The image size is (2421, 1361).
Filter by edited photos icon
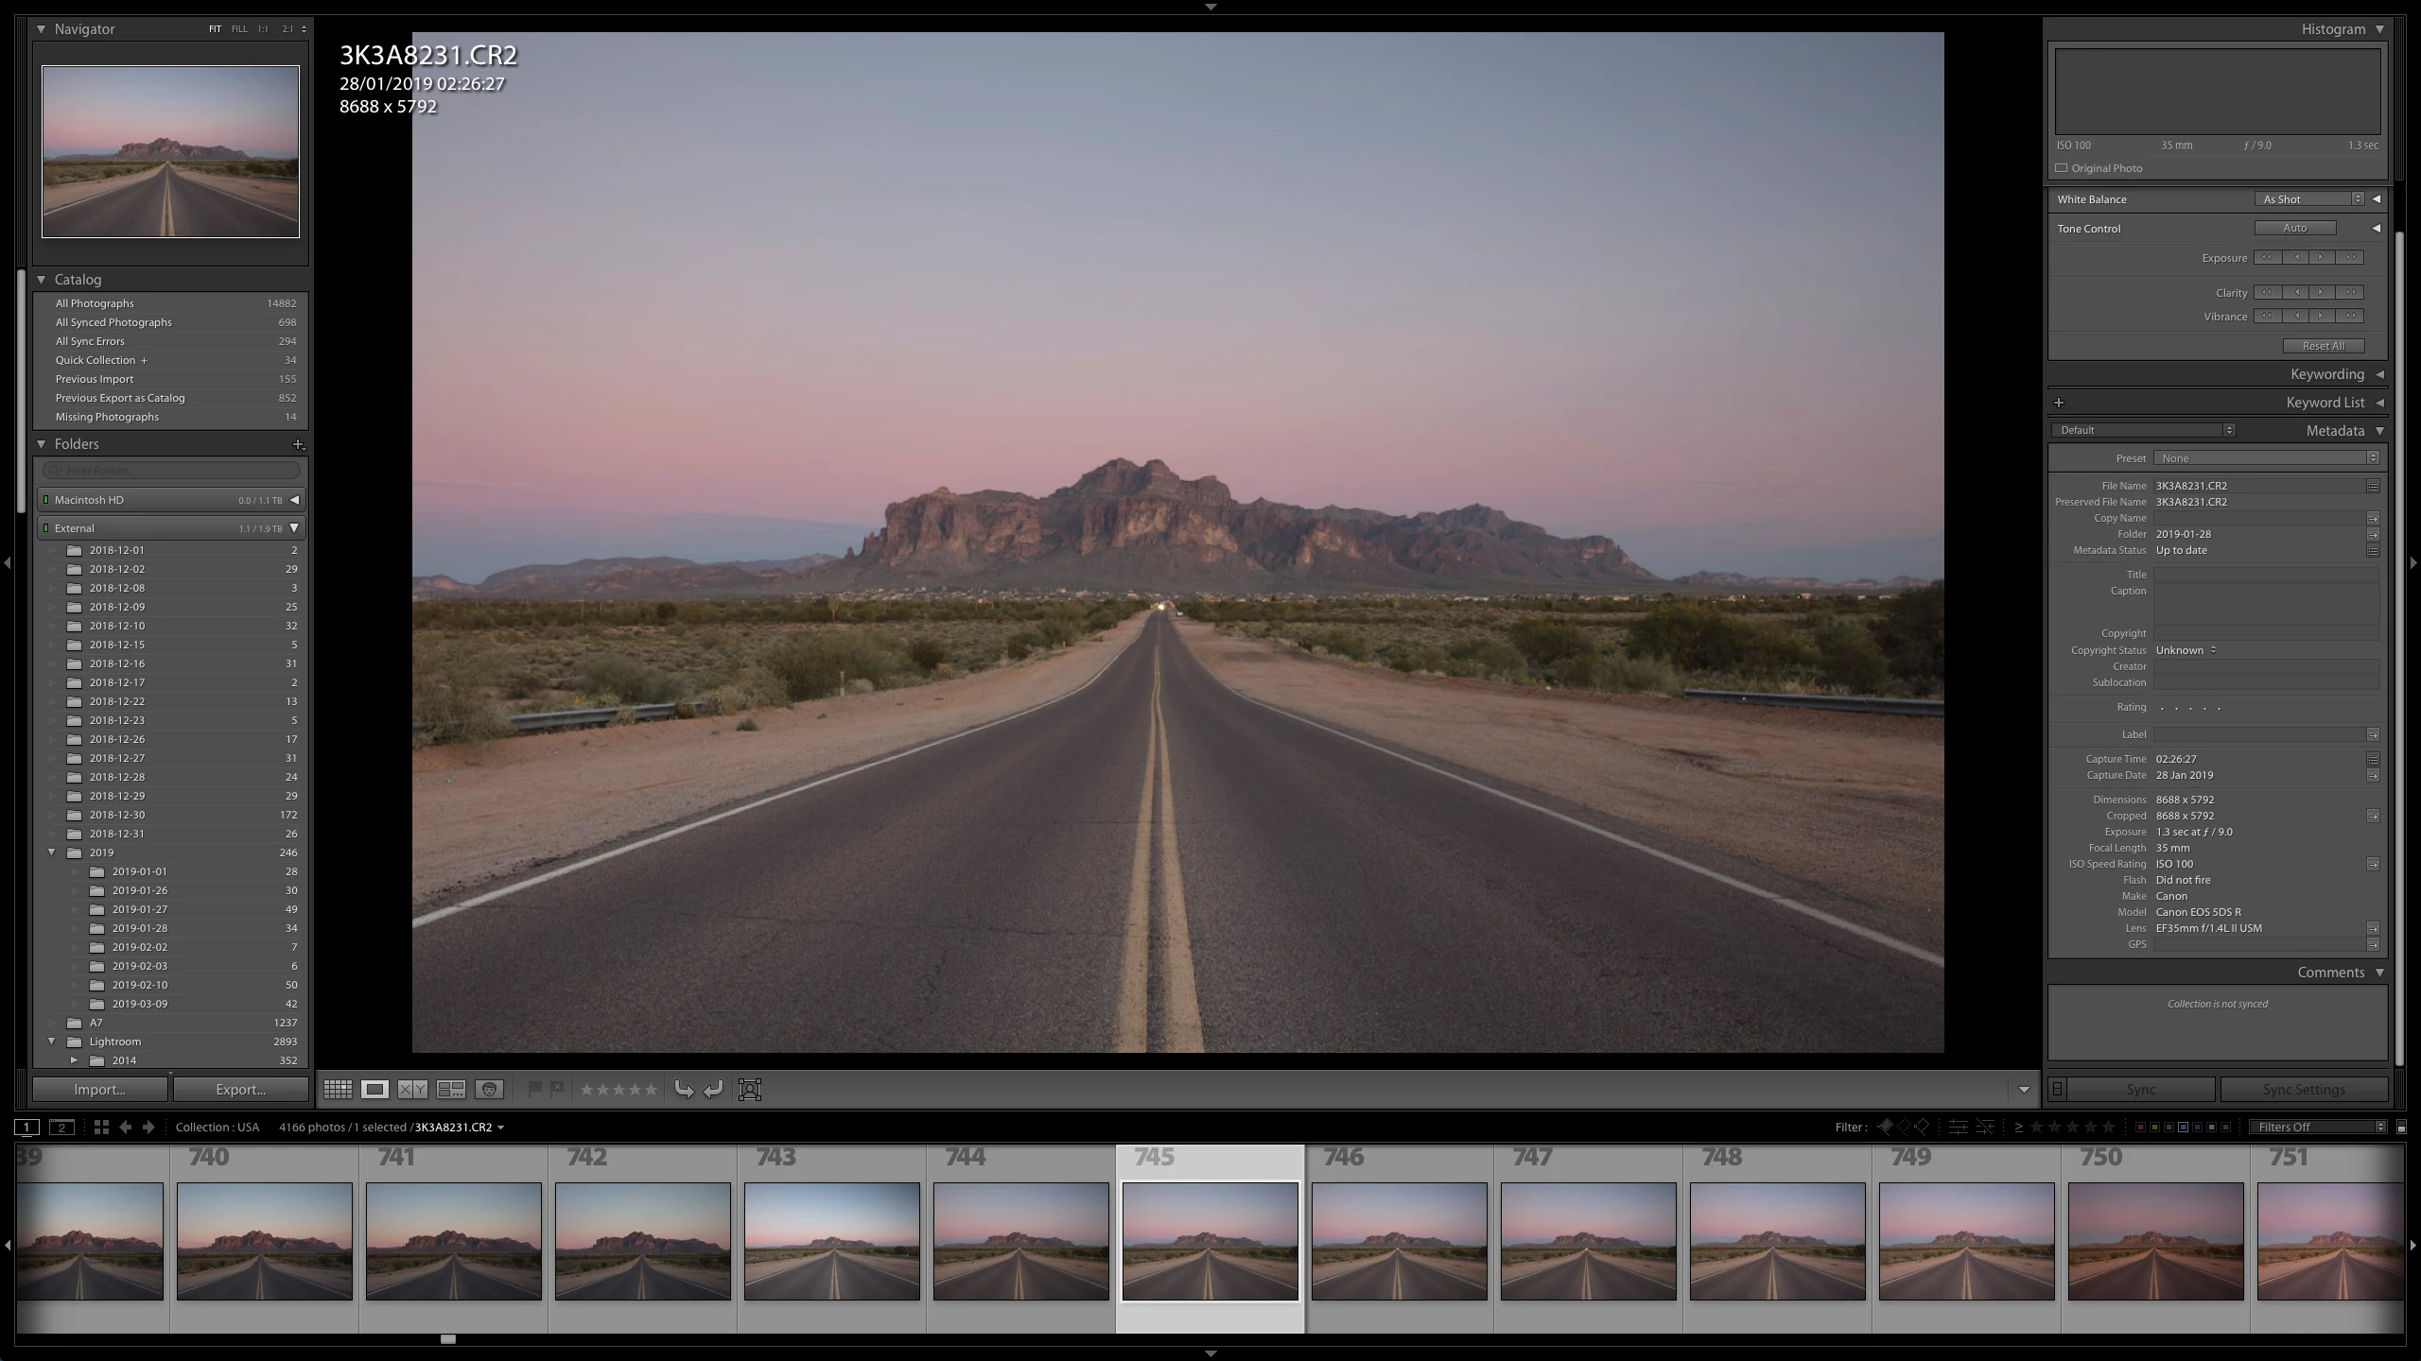(x=1958, y=1127)
